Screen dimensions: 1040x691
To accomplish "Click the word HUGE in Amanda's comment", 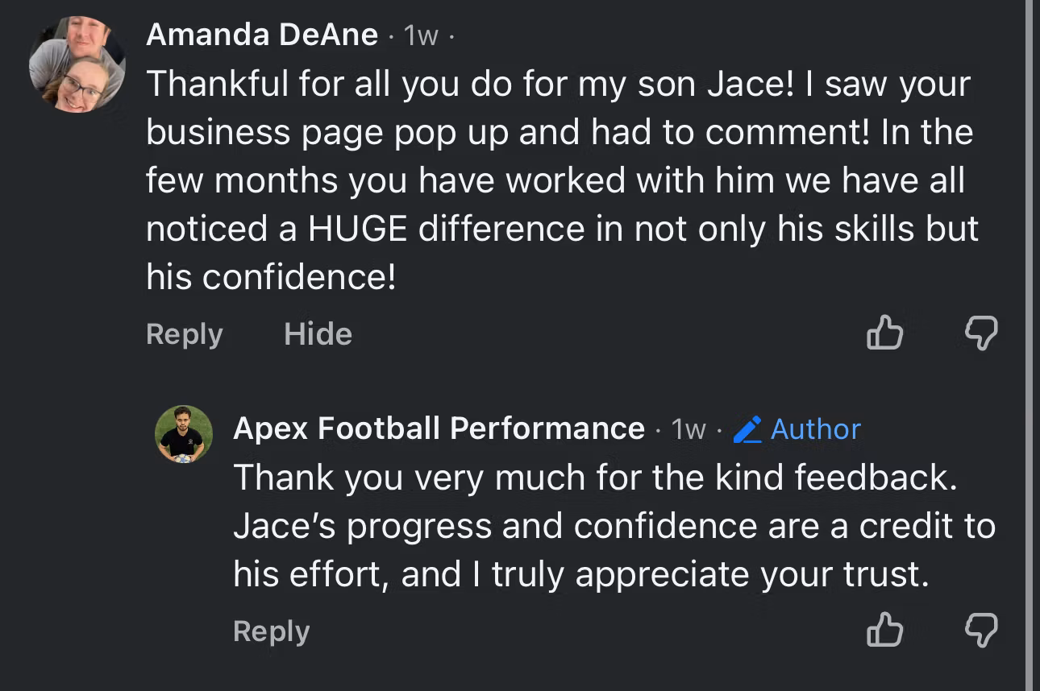I will (x=357, y=230).
